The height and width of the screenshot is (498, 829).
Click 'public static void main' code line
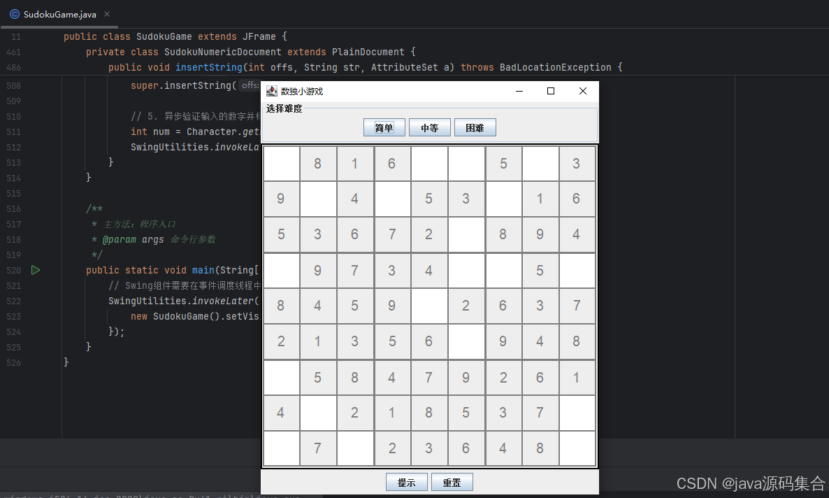coord(173,271)
